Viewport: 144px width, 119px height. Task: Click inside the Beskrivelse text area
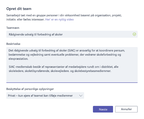pyautogui.click(x=72, y=65)
